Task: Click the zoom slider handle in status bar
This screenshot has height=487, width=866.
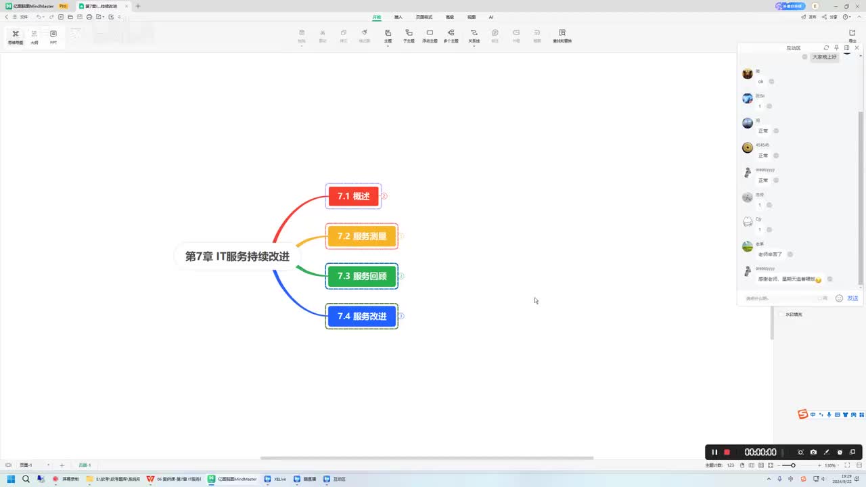Action: tap(793, 465)
